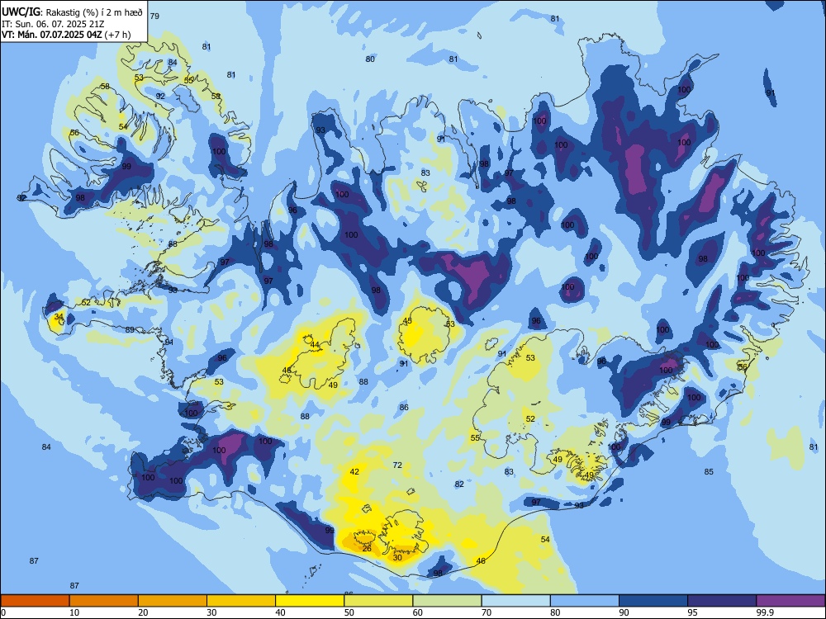The height and width of the screenshot is (619, 826).
Task: Select the purple above-99.9 legend swatch
Action: (790, 601)
